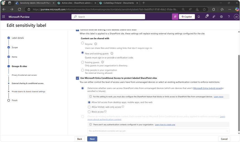Show info icon next to New and existing guests

(x=112, y=53)
